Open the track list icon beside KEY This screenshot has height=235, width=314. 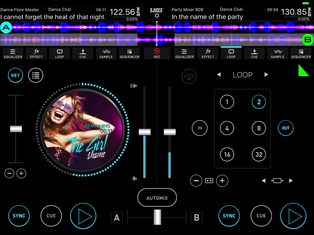(36, 75)
